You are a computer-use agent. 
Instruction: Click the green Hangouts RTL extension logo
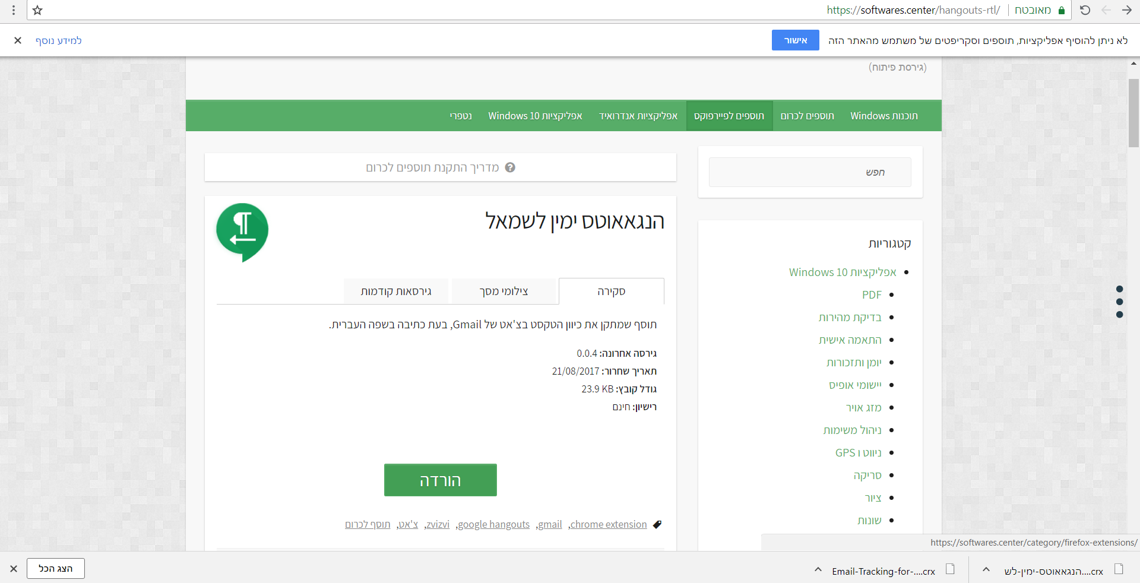click(242, 232)
